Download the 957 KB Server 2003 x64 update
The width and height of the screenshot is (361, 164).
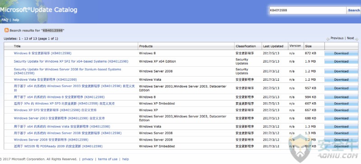pyautogui.click(x=341, y=88)
